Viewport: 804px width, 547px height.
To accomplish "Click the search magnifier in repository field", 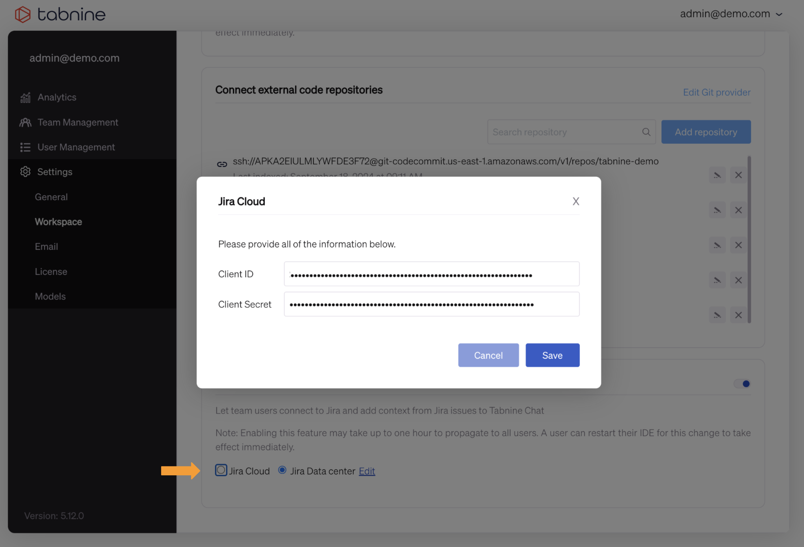I will pyautogui.click(x=646, y=132).
